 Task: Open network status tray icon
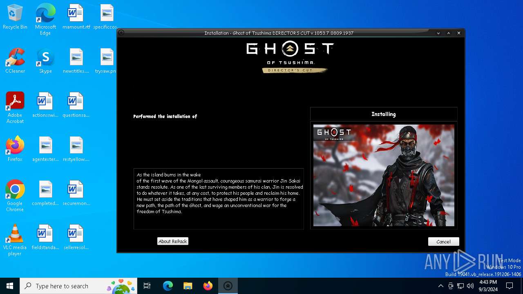460,286
